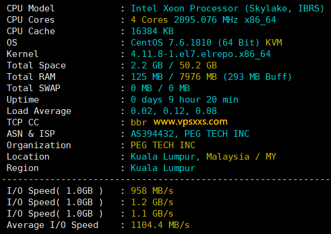This screenshot has width=331, height=234.
Task: Select '0 days 9 hour 20 min' uptime
Action: pyautogui.click(x=185, y=100)
